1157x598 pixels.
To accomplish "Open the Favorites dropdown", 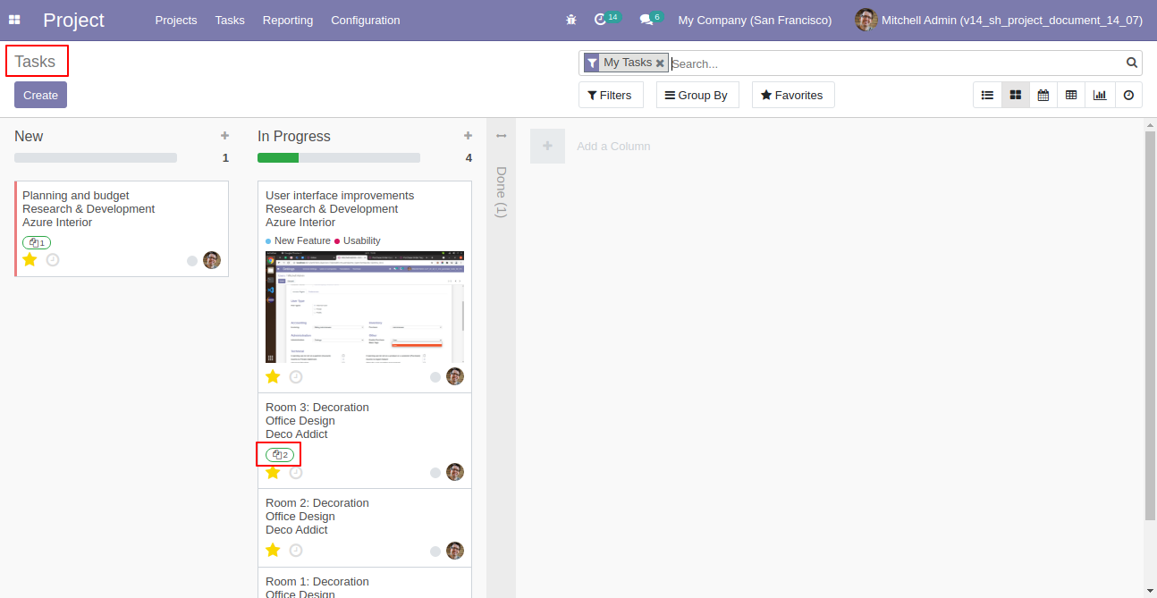I will point(793,95).
